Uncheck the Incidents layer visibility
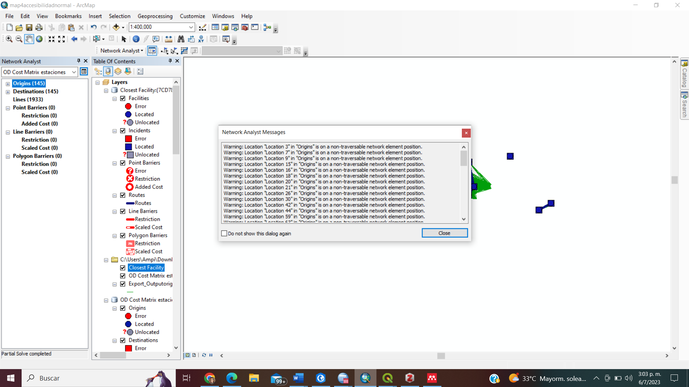The height and width of the screenshot is (387, 689). (x=123, y=130)
